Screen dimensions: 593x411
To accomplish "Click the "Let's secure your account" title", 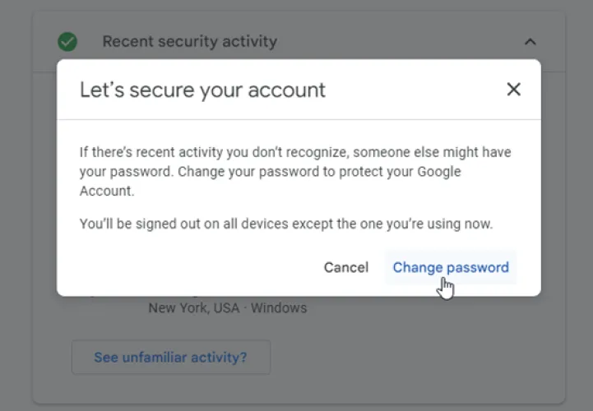I will point(202,90).
